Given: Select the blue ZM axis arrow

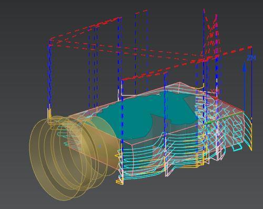Looking at the screenshot, I should click(x=245, y=86).
